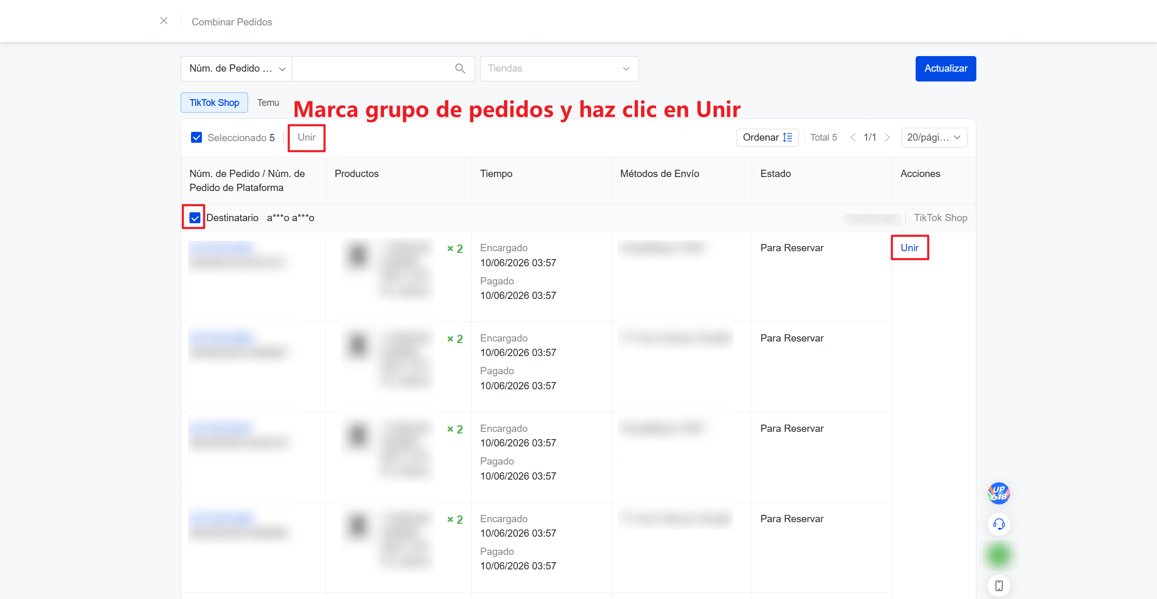Go to the next page arrow

(888, 138)
